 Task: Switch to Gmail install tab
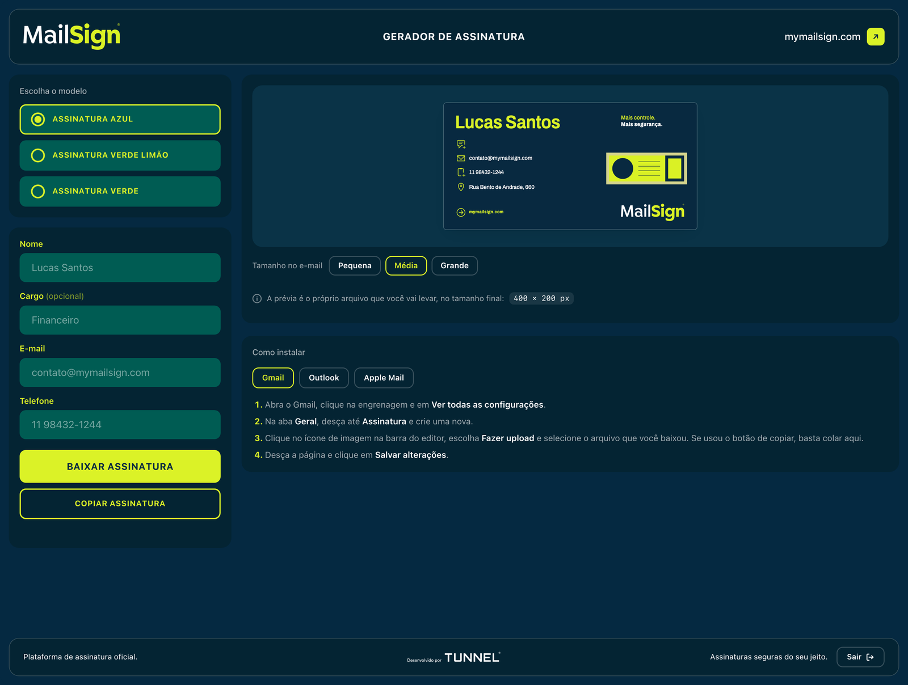point(273,378)
